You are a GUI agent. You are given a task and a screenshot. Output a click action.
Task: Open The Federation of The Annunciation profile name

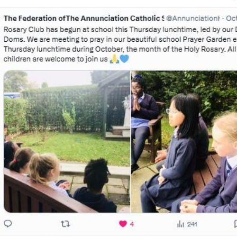pyautogui.click(x=84, y=18)
